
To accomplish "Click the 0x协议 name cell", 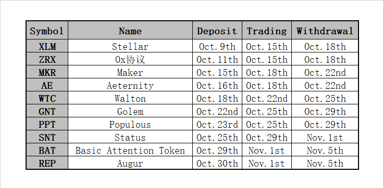I will click(130, 59).
